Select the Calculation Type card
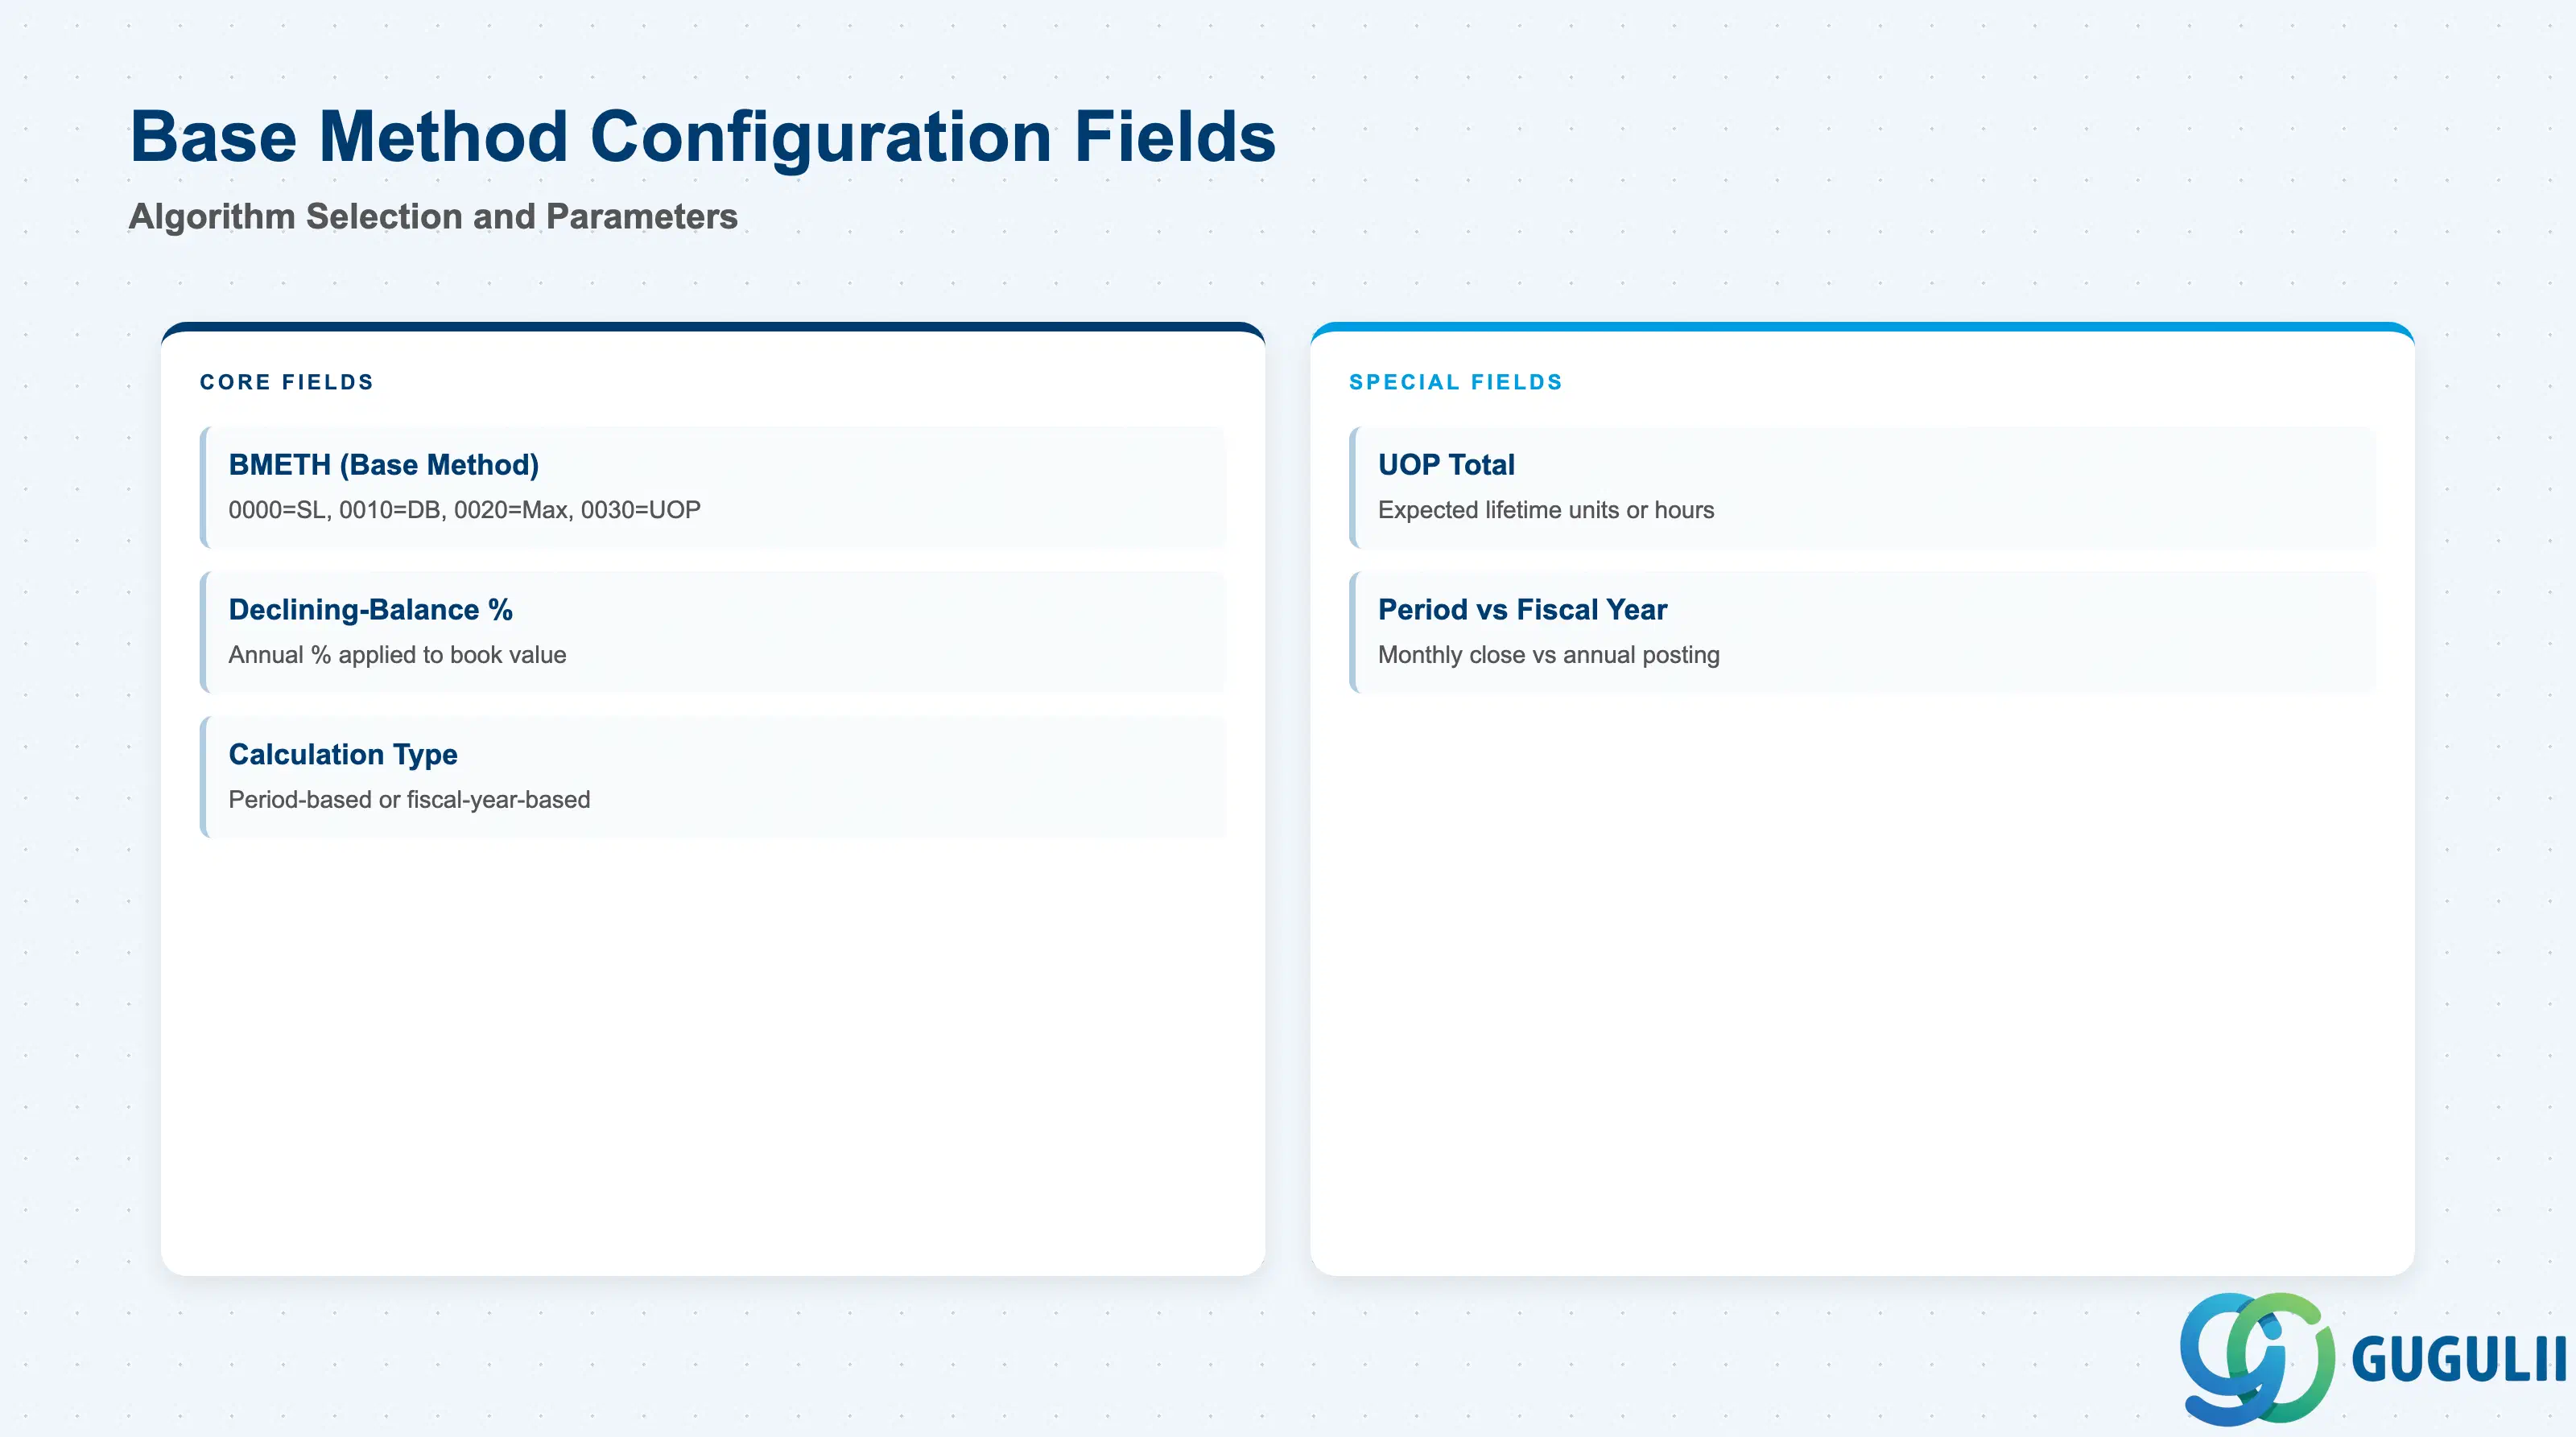Image resolution: width=2576 pixels, height=1437 pixels. pyautogui.click(x=713, y=776)
